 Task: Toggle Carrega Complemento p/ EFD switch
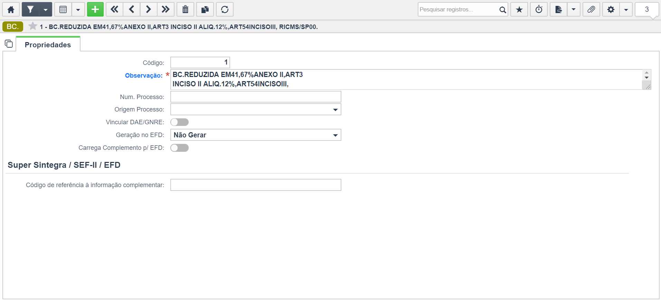[x=180, y=148]
